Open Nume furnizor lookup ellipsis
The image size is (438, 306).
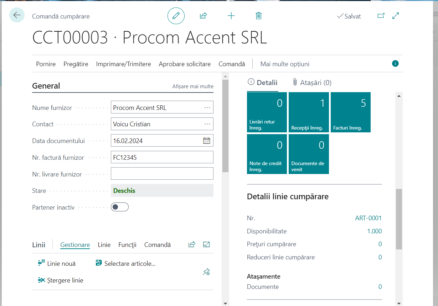[x=207, y=107]
